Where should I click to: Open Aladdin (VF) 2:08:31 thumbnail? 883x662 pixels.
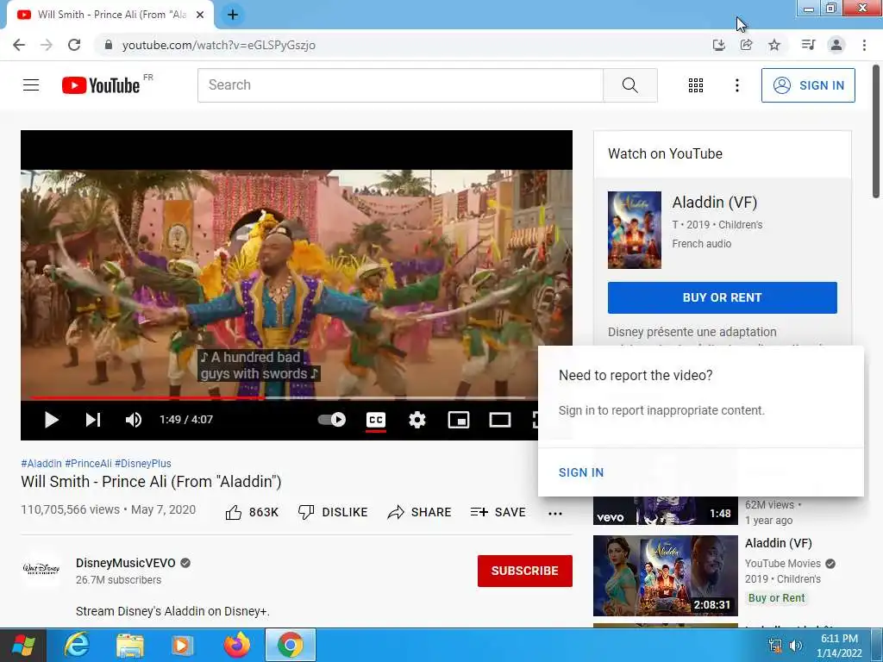(x=665, y=575)
